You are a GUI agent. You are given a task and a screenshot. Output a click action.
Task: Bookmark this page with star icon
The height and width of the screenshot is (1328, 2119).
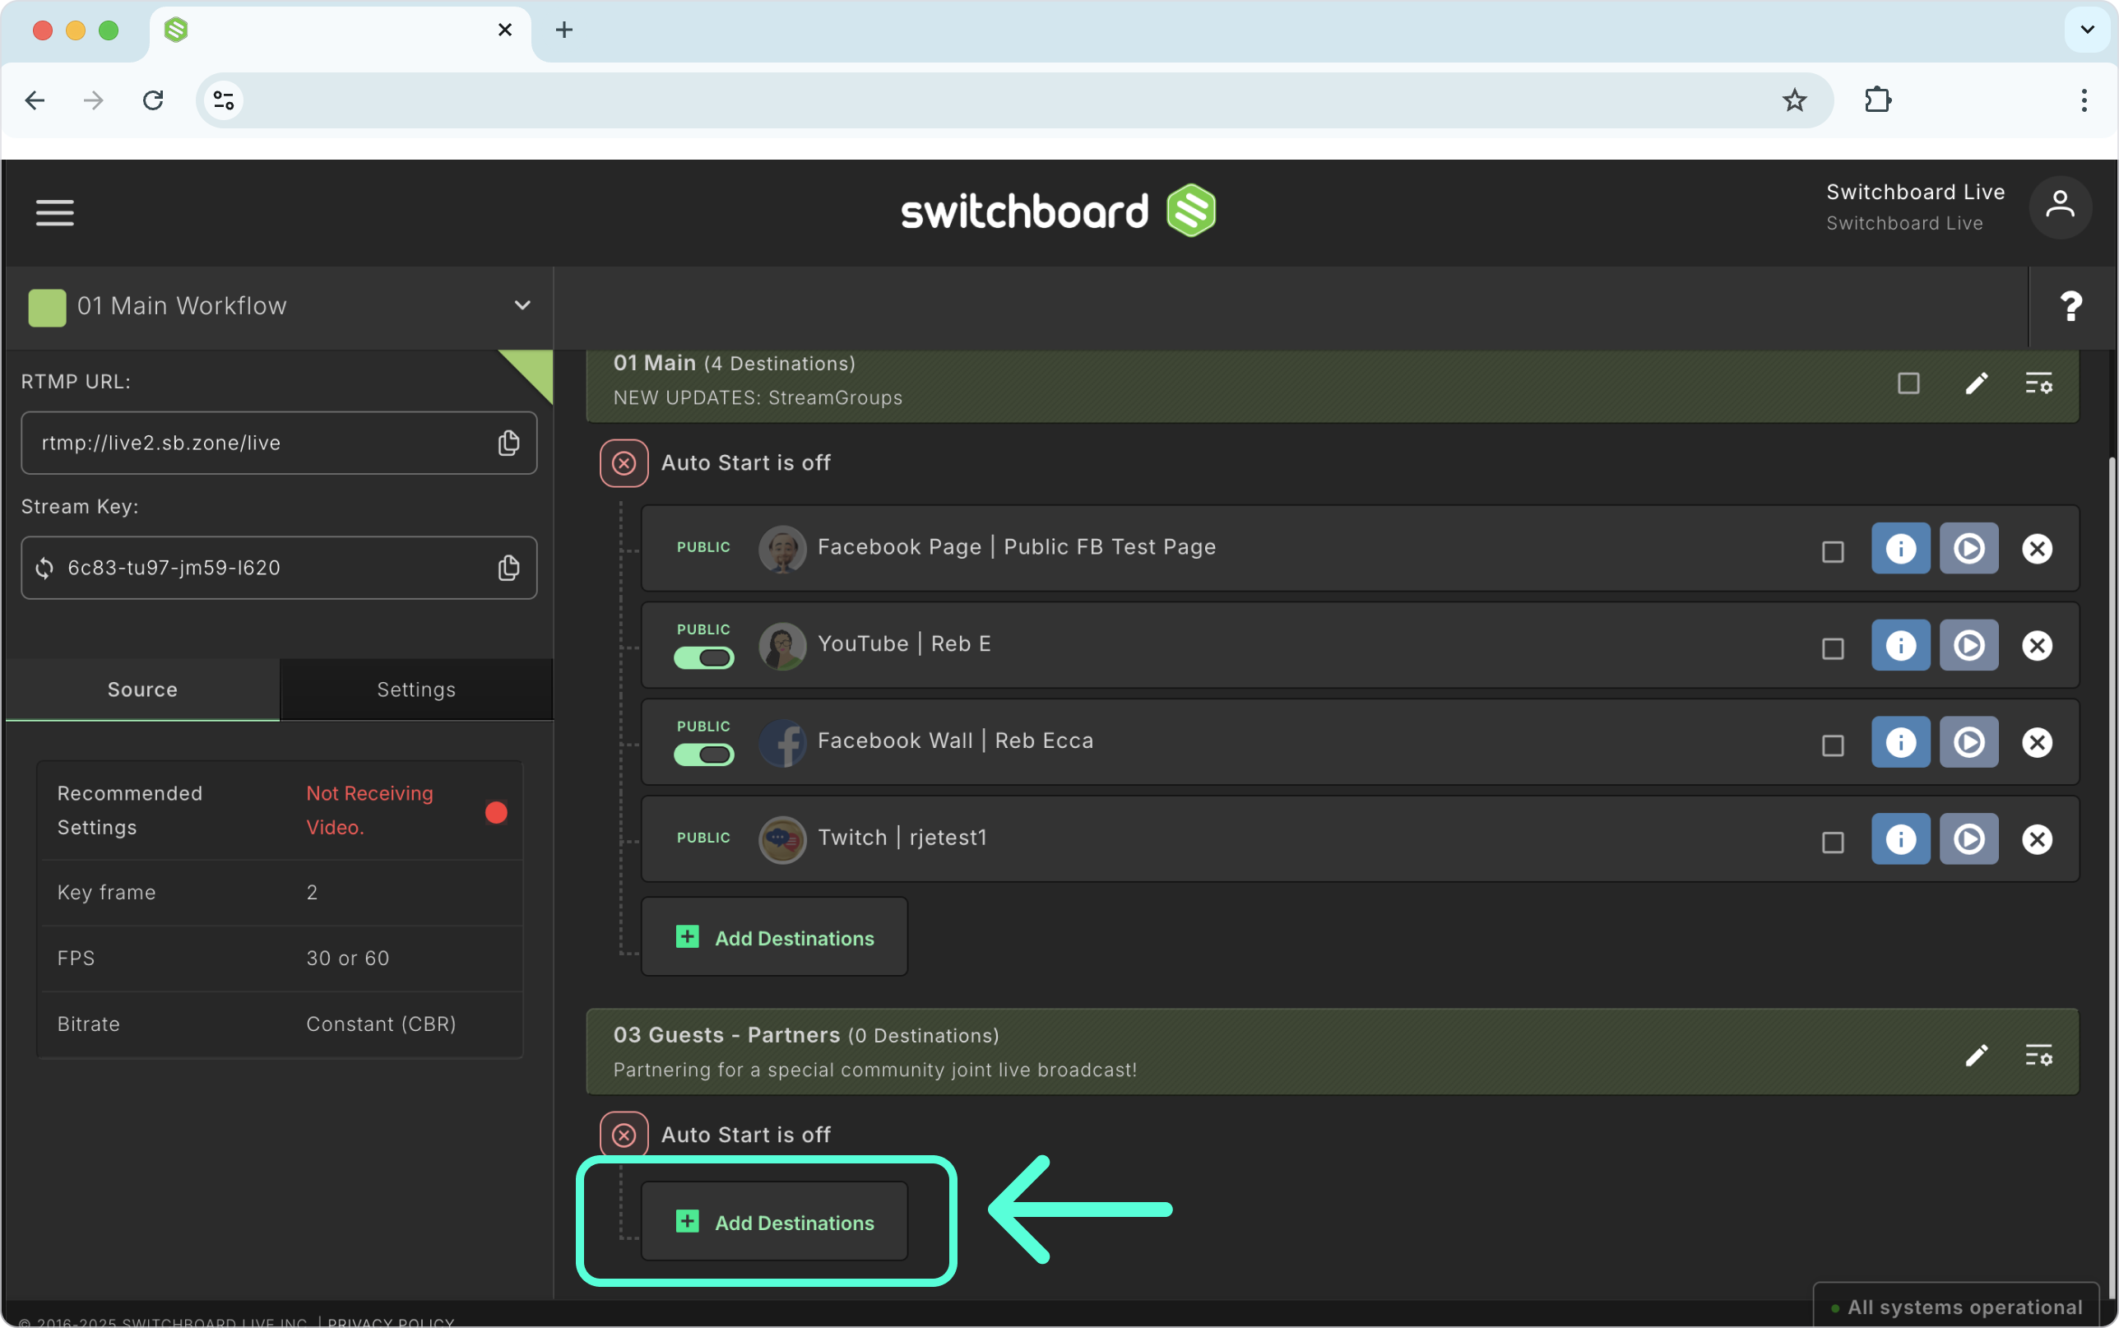coord(1793,100)
